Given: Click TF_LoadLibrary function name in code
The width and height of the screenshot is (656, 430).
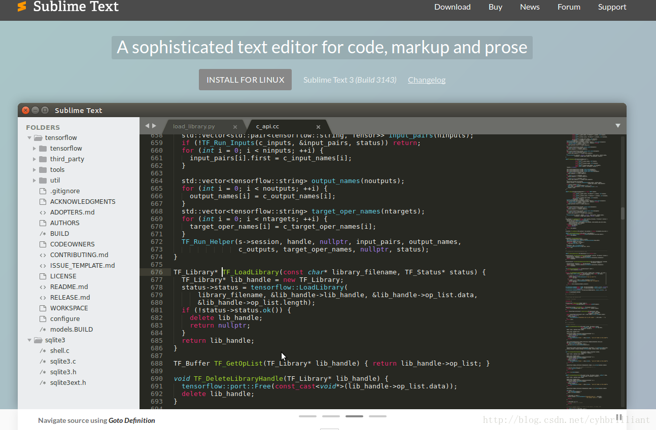Looking at the screenshot, I should [x=251, y=272].
